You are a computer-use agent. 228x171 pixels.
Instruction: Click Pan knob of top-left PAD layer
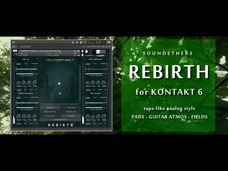point(29,83)
